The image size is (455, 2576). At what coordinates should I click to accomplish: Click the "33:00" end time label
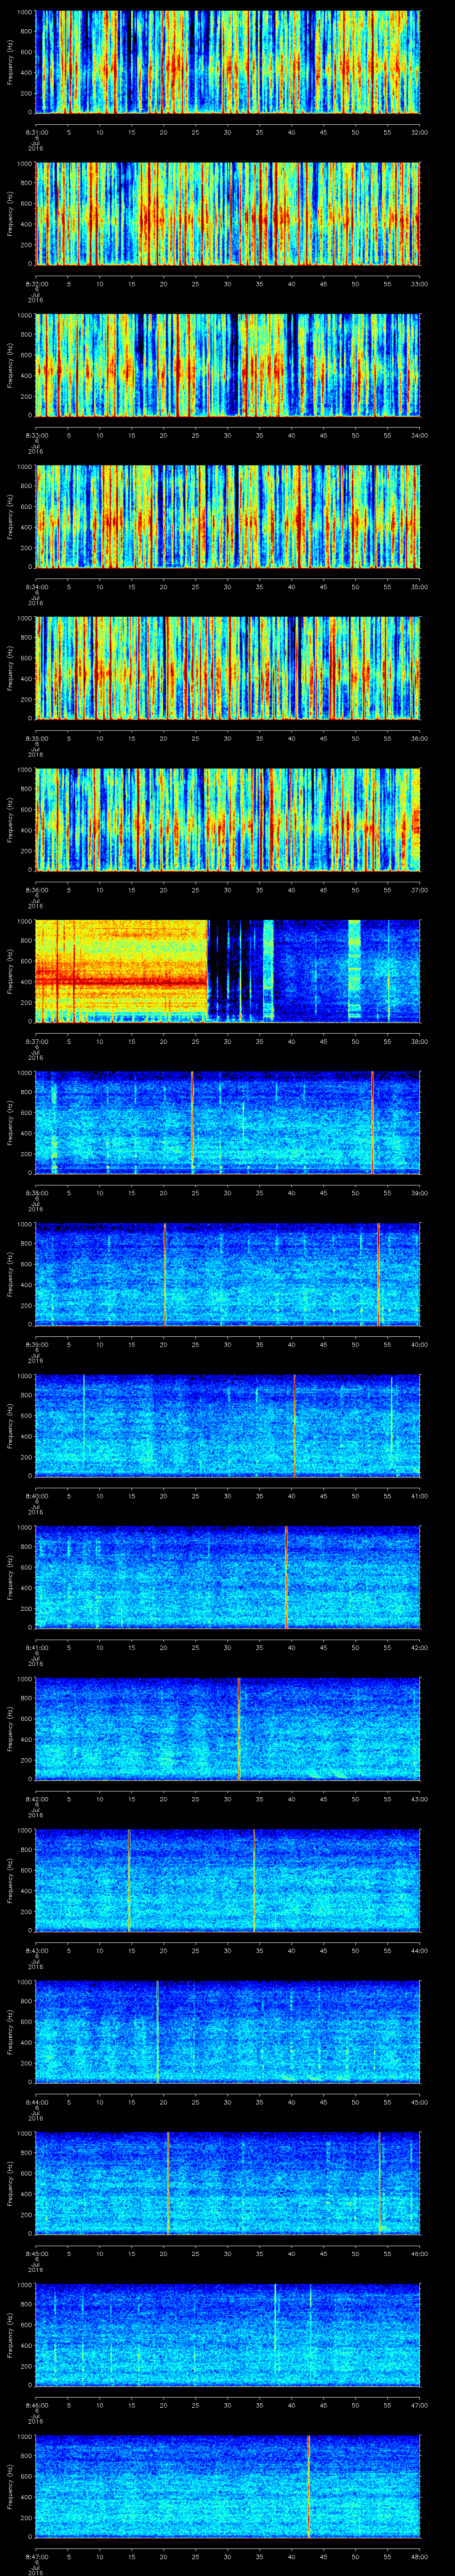(419, 284)
